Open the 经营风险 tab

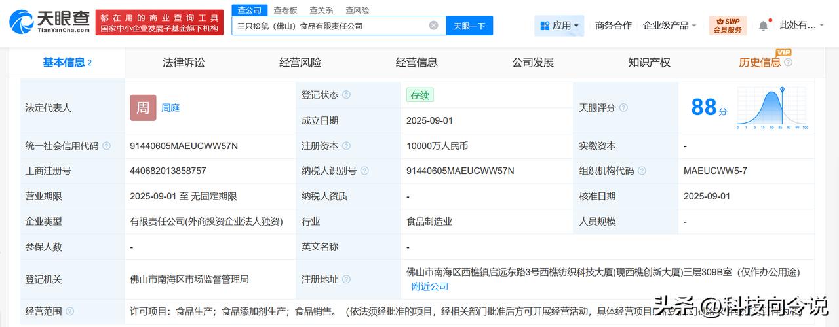pos(300,63)
